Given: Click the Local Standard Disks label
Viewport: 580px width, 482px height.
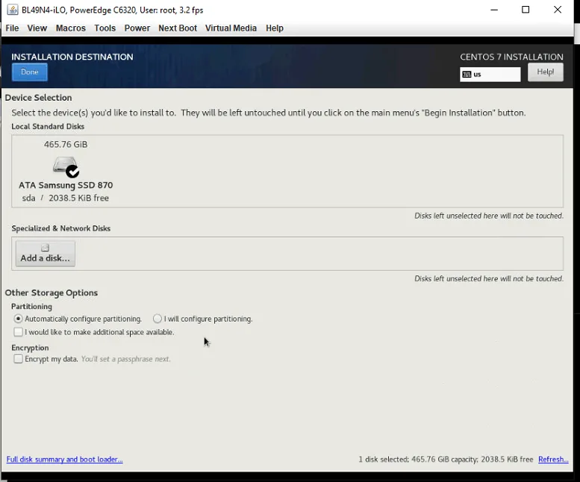Looking at the screenshot, I should 48,126.
